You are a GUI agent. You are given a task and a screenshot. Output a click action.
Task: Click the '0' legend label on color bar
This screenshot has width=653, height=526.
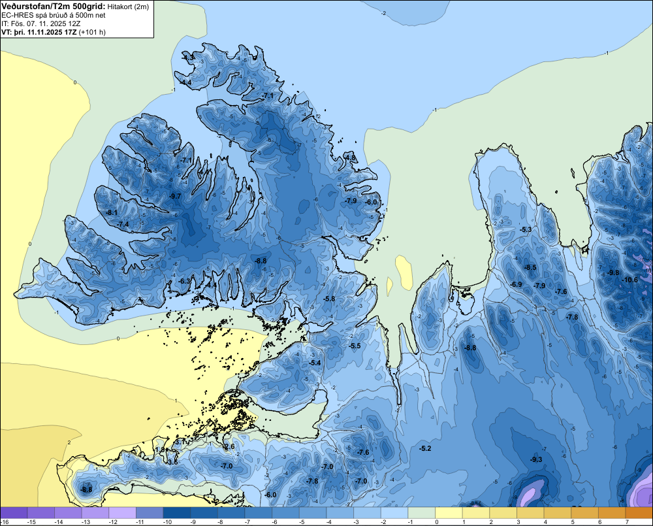click(x=436, y=522)
